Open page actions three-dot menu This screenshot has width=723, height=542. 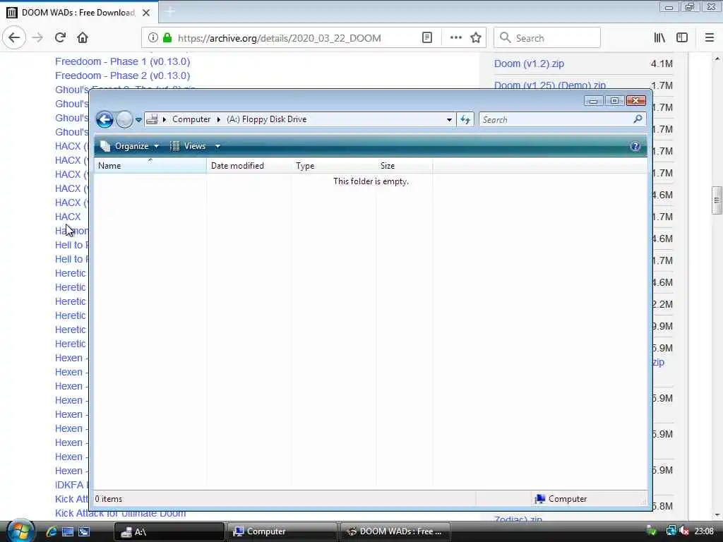click(455, 38)
